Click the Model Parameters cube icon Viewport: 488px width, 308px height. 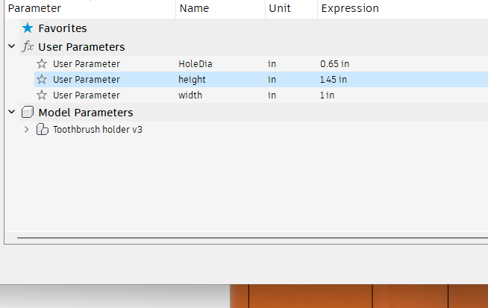point(28,112)
